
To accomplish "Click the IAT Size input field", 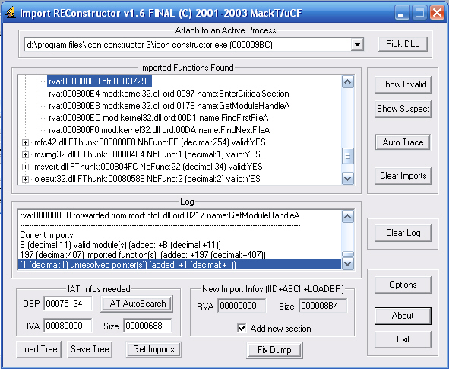I will click(147, 326).
